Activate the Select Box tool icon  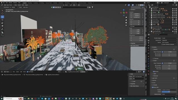3,11
